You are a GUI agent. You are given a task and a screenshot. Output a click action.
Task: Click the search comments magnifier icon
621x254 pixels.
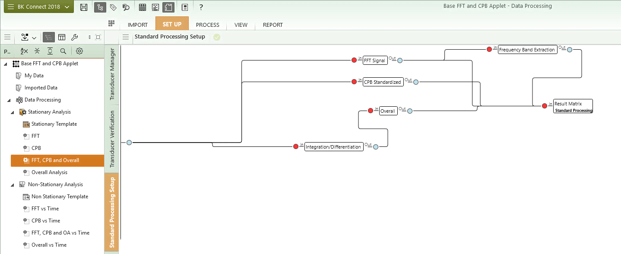[x=126, y=7]
